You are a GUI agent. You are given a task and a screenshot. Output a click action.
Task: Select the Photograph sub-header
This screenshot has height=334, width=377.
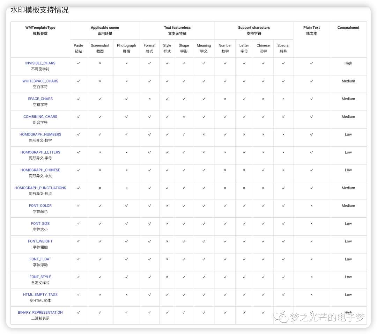(x=126, y=48)
